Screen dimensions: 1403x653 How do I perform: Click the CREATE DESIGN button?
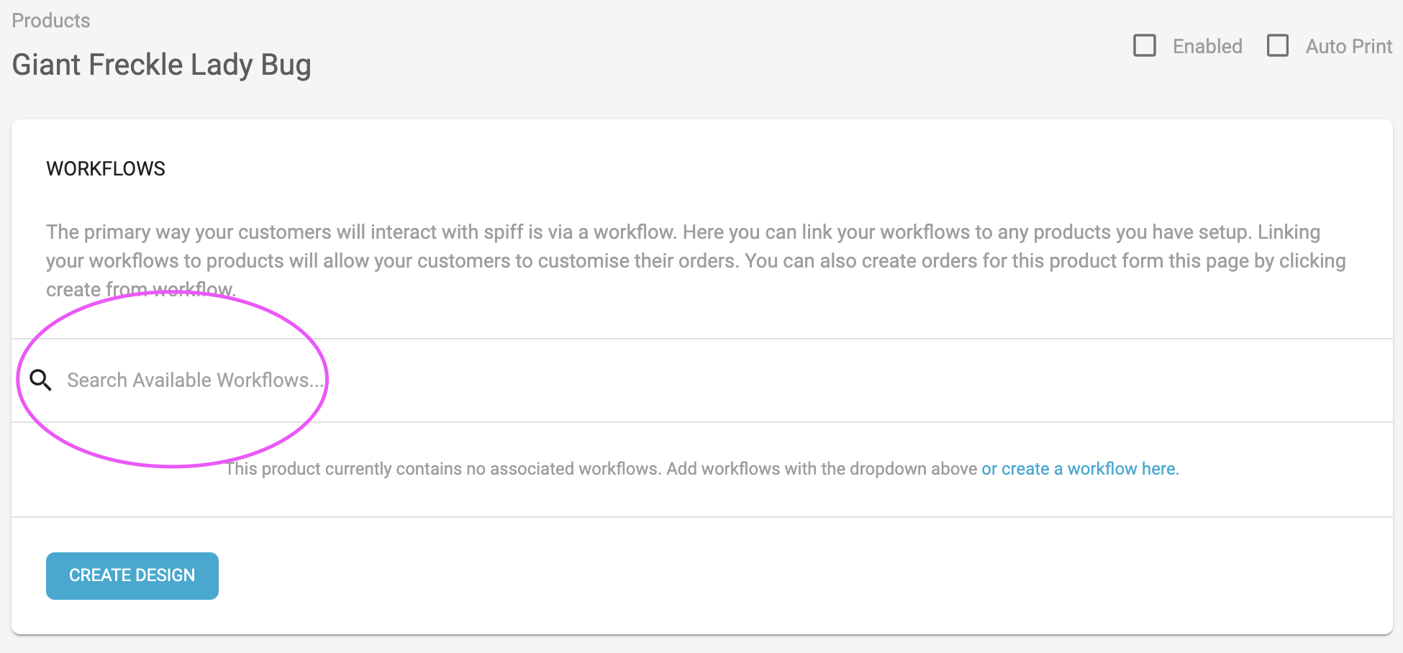(x=132, y=575)
